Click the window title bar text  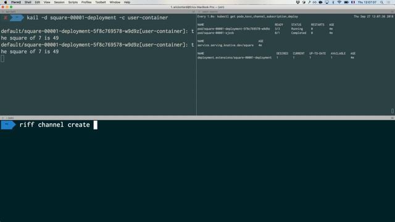click(197, 7)
